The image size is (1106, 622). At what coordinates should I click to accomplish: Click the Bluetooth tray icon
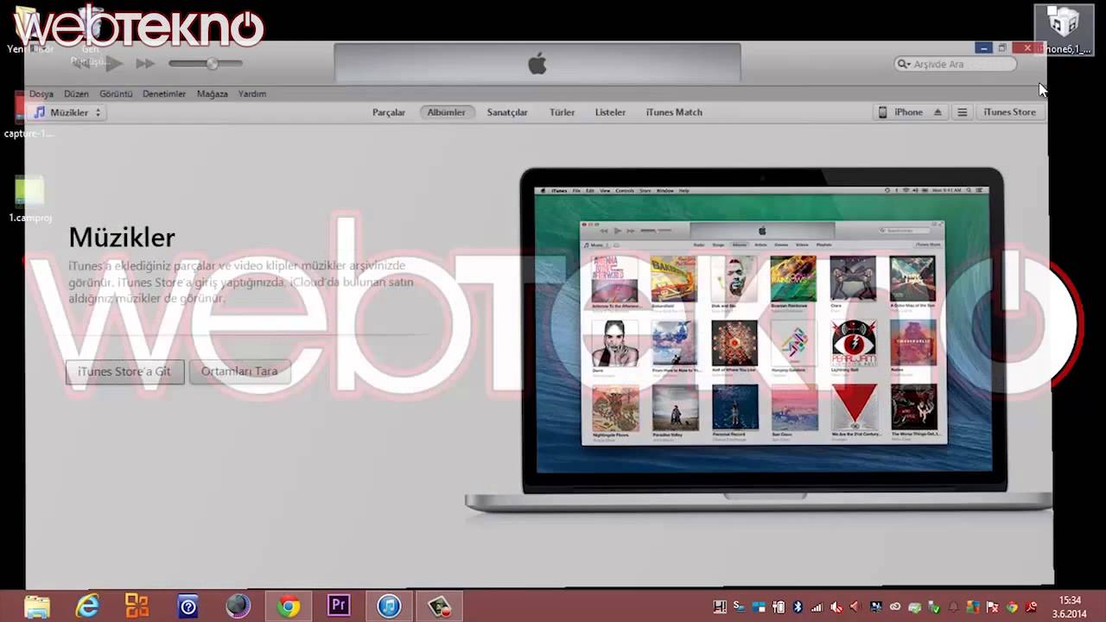(798, 607)
